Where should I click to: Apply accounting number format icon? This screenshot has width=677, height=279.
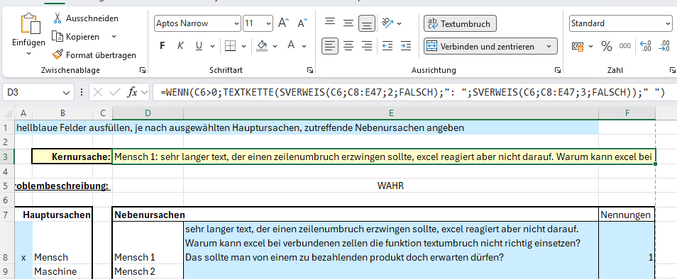[x=577, y=46]
